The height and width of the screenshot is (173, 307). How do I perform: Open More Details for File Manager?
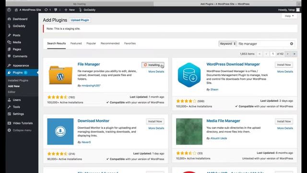[x=156, y=72]
